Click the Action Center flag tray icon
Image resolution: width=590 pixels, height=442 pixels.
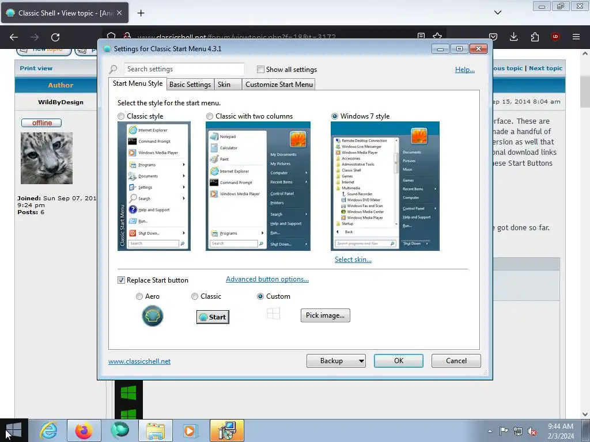click(x=504, y=430)
